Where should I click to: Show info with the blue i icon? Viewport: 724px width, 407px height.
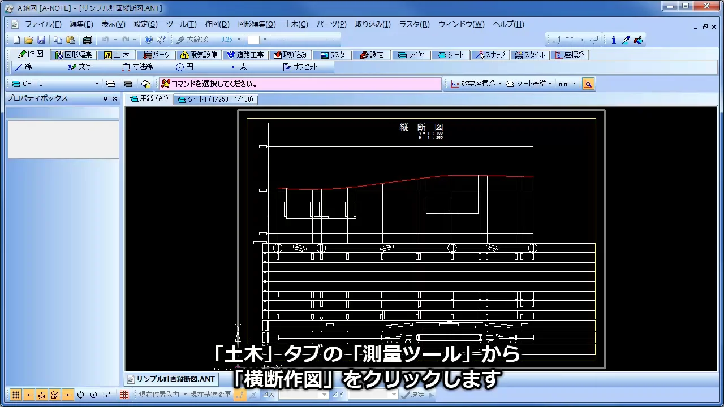pyautogui.click(x=614, y=40)
